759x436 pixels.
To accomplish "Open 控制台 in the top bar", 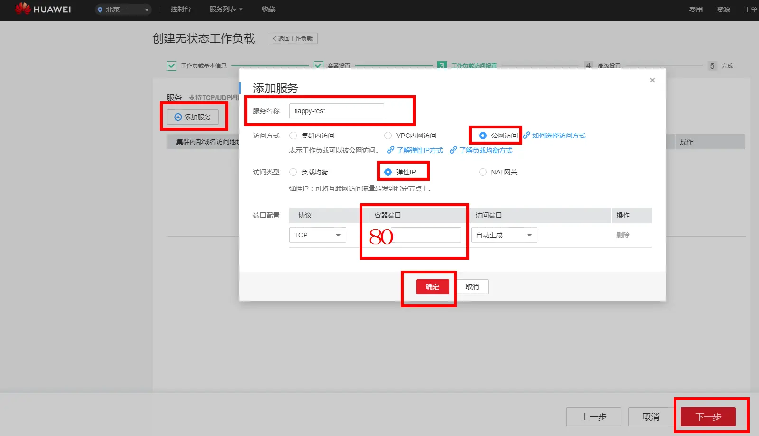I will coord(180,9).
